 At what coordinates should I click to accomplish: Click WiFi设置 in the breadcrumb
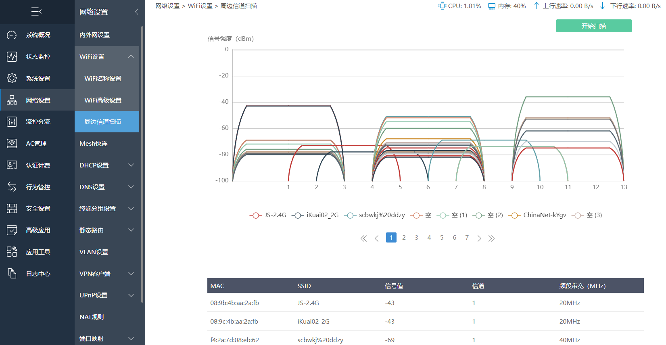[x=200, y=6]
